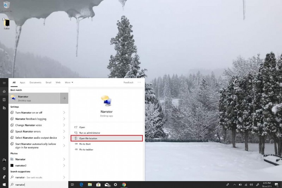Image resolution: width=282 pixels, height=188 pixels.
Task: Click Open in Narrator actions list
Action: [x=107, y=127]
